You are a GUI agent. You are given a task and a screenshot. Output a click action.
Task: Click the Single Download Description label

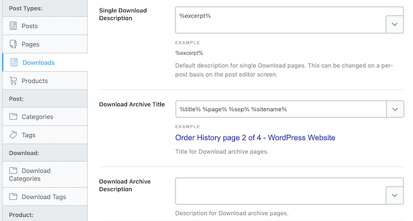click(123, 14)
